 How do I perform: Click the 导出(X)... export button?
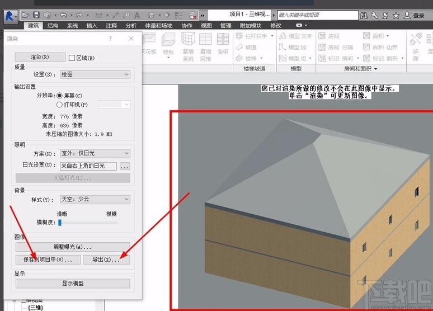pyautogui.click(x=106, y=260)
